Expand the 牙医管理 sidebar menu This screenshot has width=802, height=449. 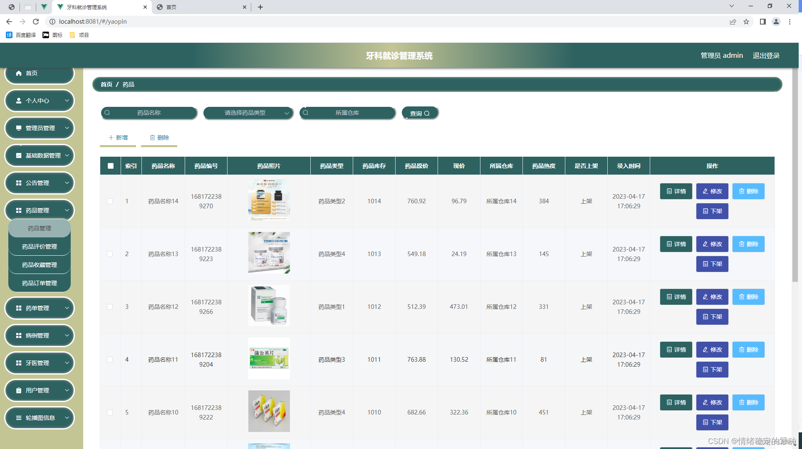coord(40,363)
